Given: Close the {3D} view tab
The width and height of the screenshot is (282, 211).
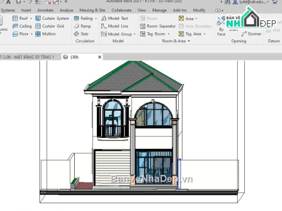Looking at the screenshot, I should (x=100, y=57).
